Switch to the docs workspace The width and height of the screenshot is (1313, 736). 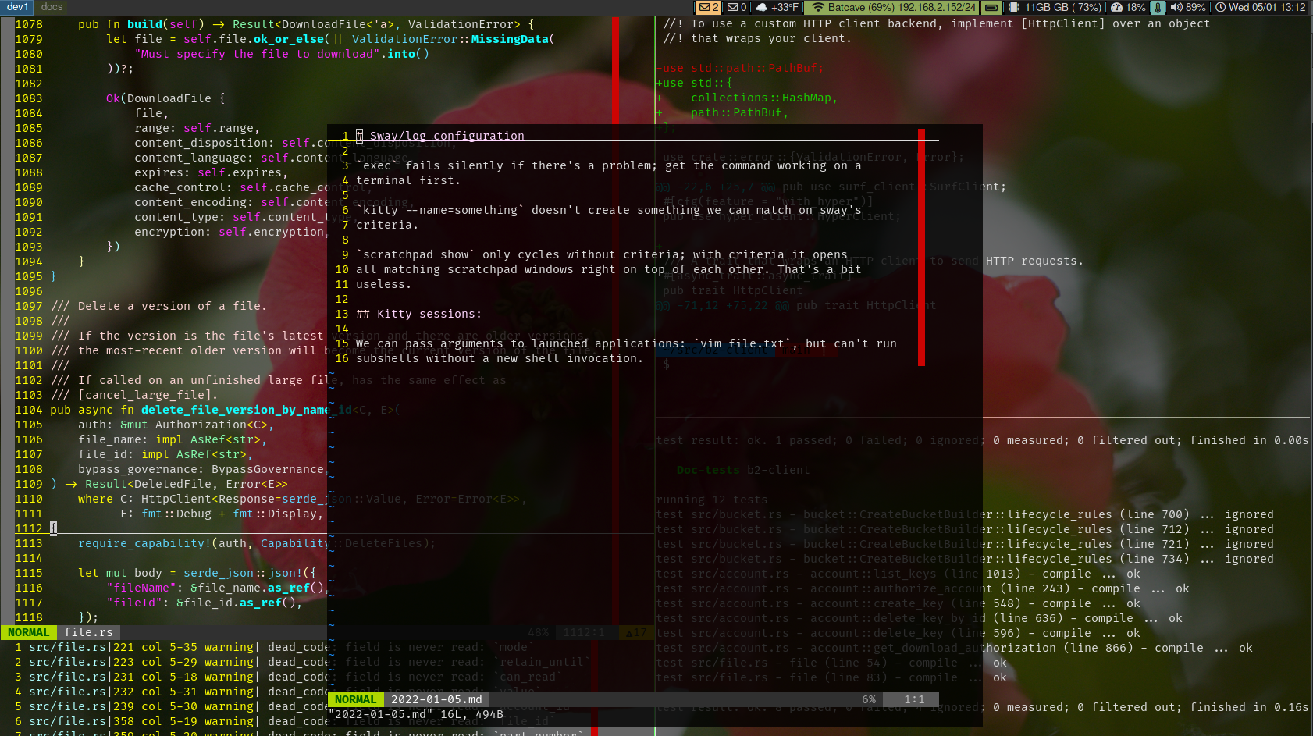click(52, 7)
